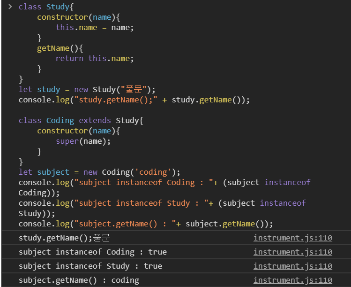Select output "subject instanceof Coding : true"
The image size is (351, 287).
point(93,252)
